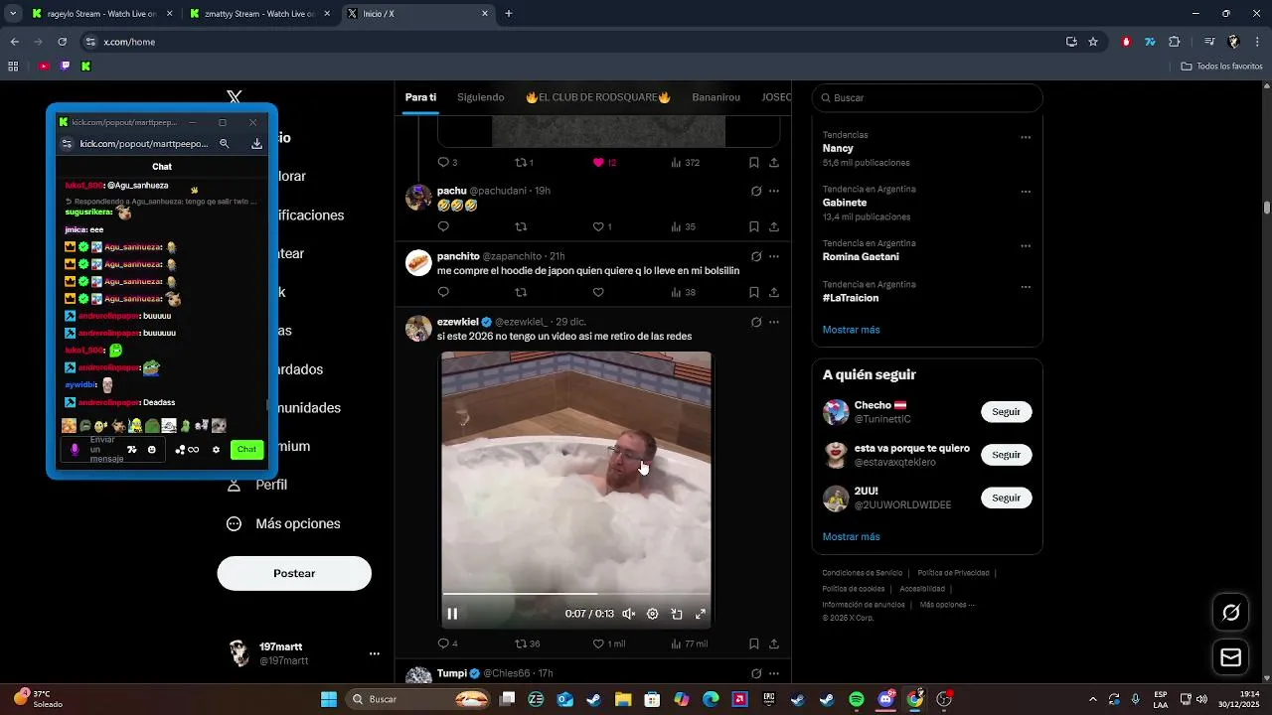
Task: Open Kick chat settings gear
Action: coord(216,450)
